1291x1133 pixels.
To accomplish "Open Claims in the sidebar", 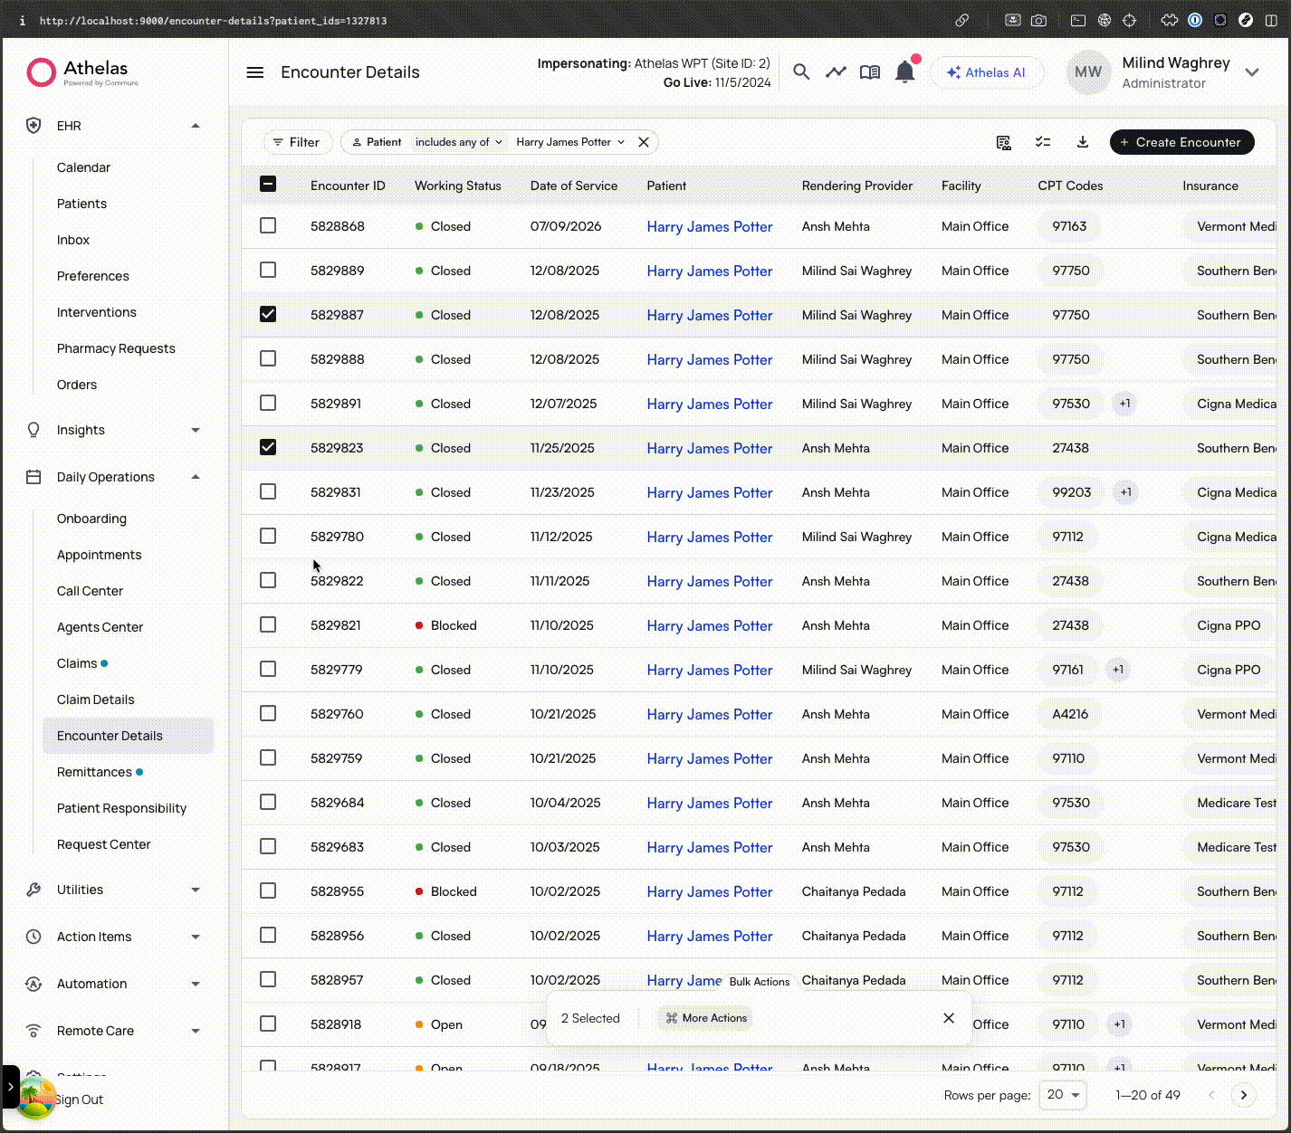I will coord(76,663).
